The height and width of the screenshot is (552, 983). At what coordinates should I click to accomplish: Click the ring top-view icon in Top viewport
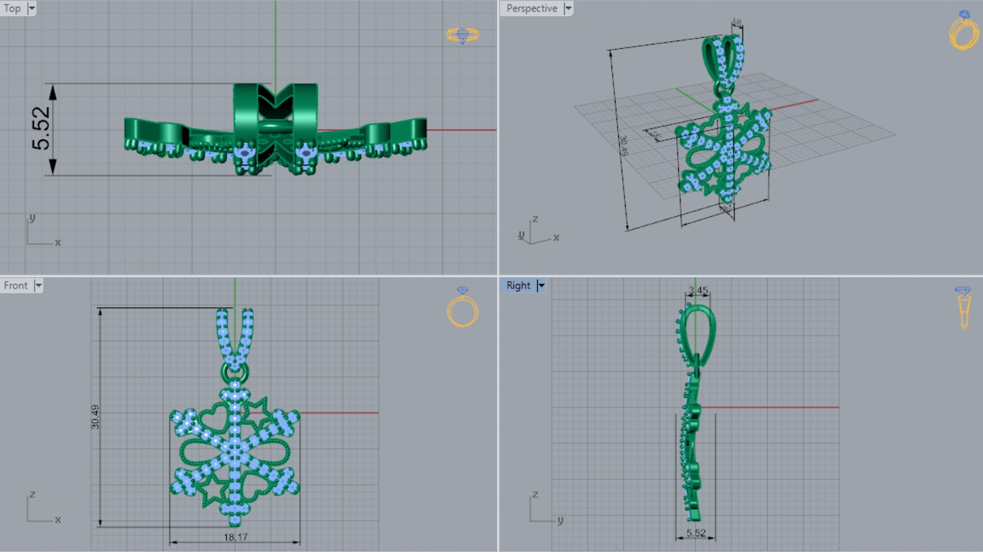click(462, 35)
